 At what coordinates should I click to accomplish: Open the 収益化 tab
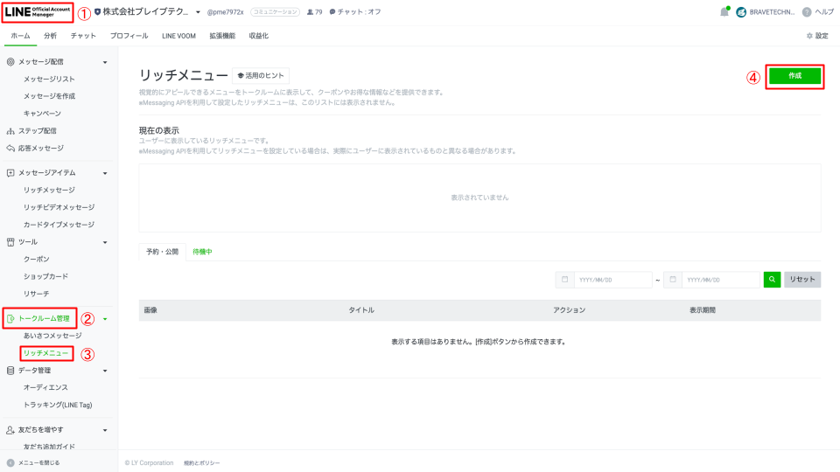pyautogui.click(x=259, y=36)
